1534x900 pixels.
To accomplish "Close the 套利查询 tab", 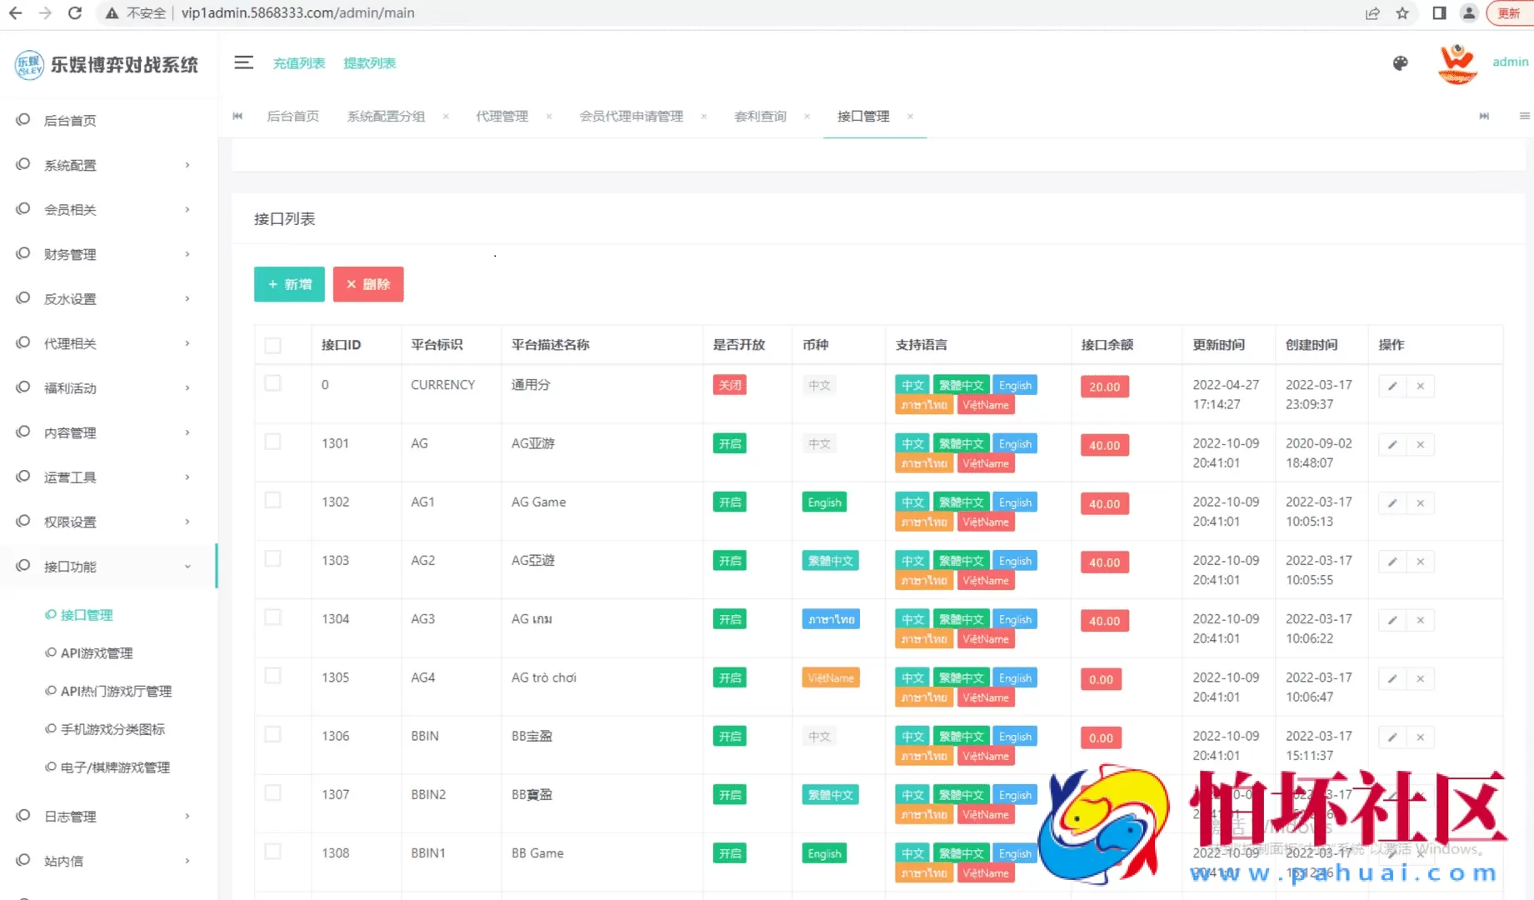I will [x=807, y=117].
